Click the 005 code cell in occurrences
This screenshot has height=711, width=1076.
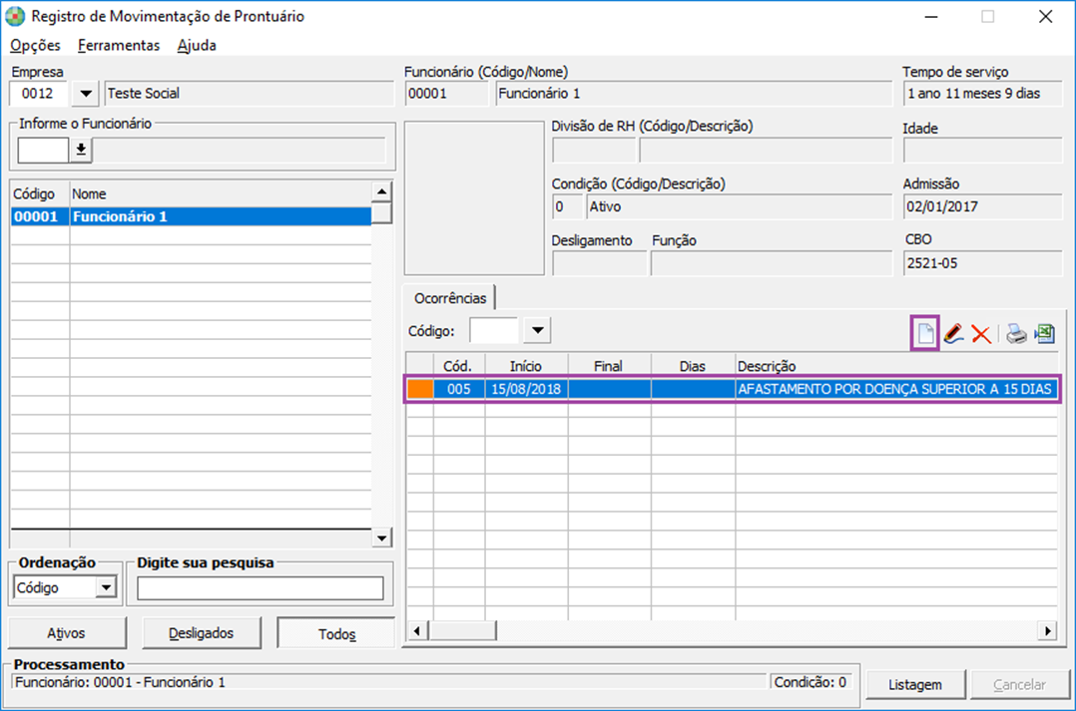(x=459, y=389)
